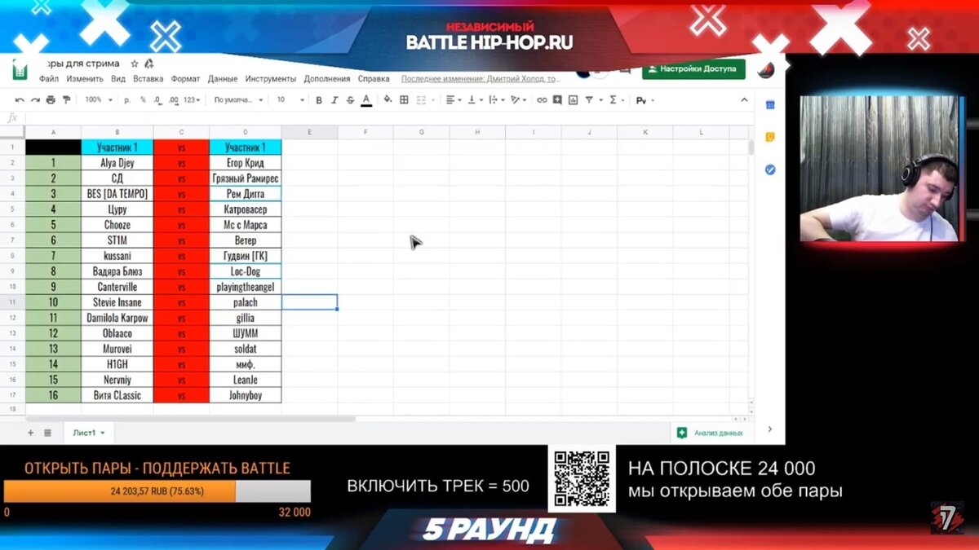This screenshot has width=979, height=550.
Task: Click the Print icon
Action: (51, 100)
